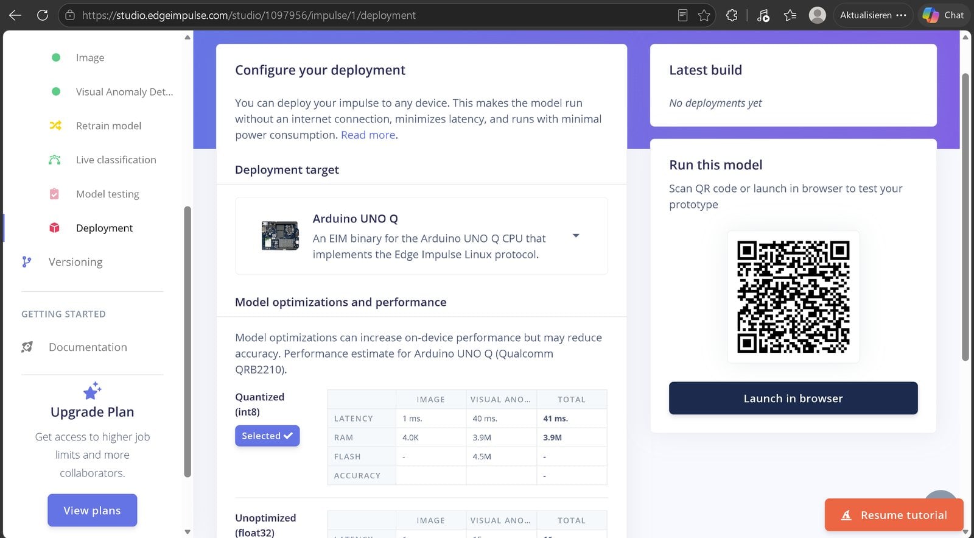
Task: Toggle the Quantized (int8) Selected button
Action: point(267,436)
